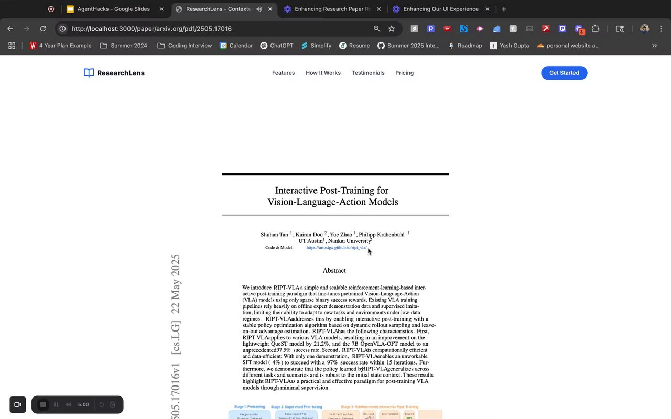Viewport: 671px width, 419px height.
Task: Delete recording with the trash icon
Action: [x=112, y=404]
